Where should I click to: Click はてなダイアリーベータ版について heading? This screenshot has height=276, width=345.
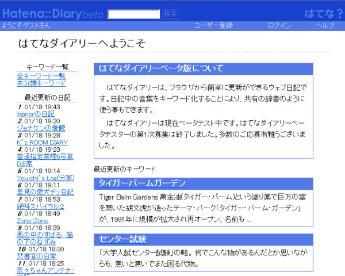point(161,68)
